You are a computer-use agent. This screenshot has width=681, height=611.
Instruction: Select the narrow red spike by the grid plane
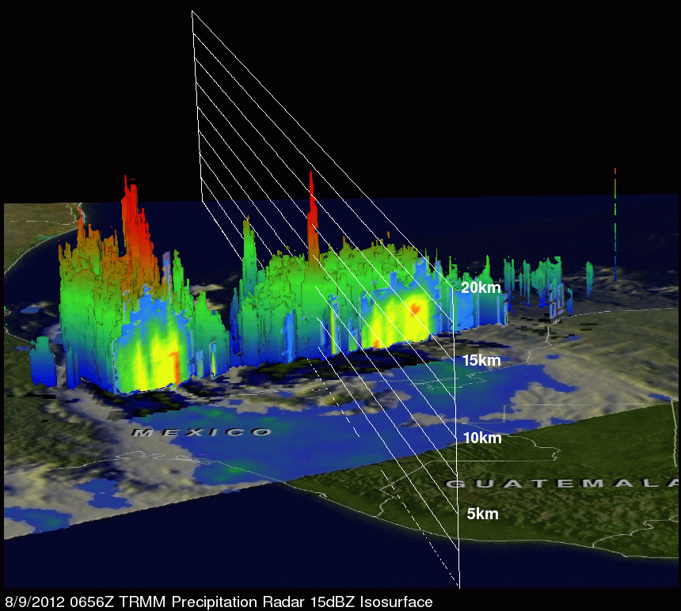click(x=313, y=217)
